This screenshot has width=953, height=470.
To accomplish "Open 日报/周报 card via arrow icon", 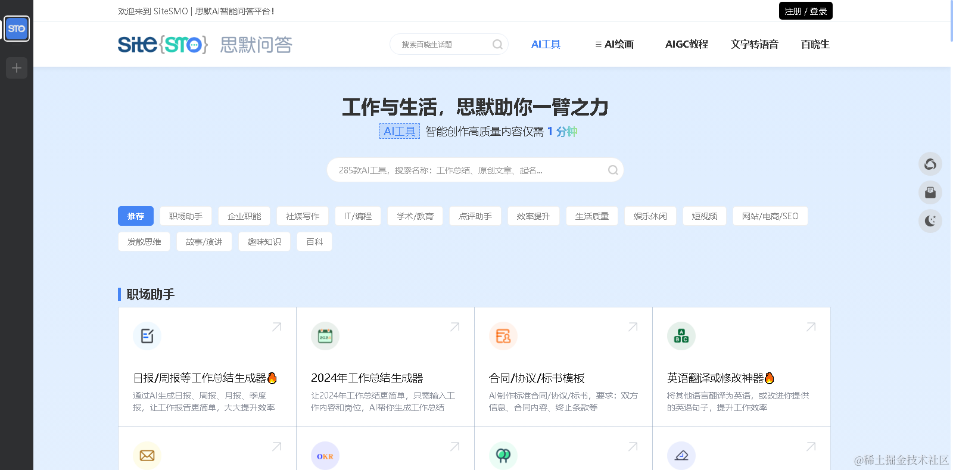I will [x=277, y=327].
